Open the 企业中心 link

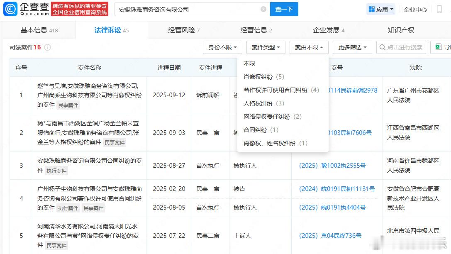click(x=415, y=10)
